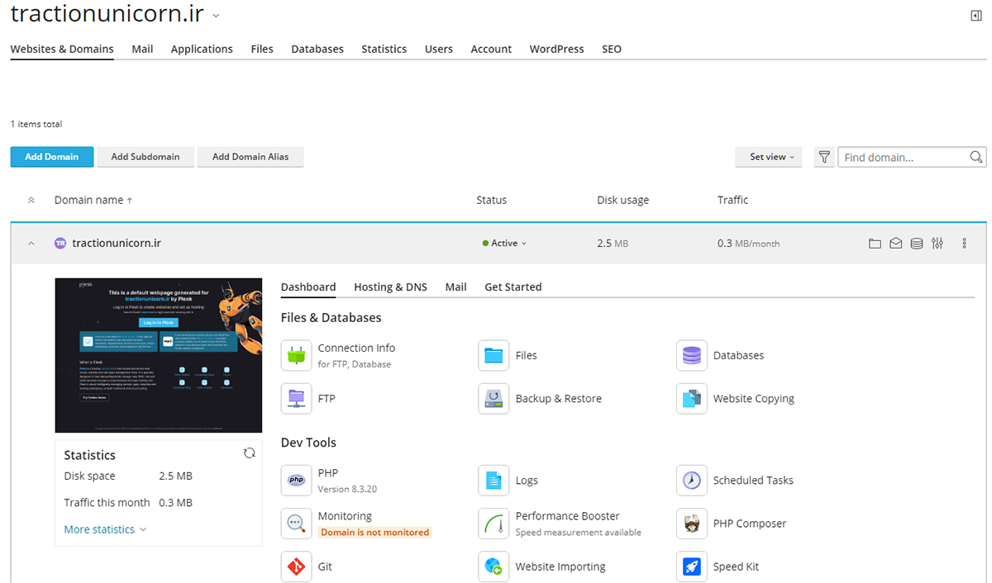This screenshot has width=992, height=583.
Task: Open the Get Started tab
Action: (513, 287)
